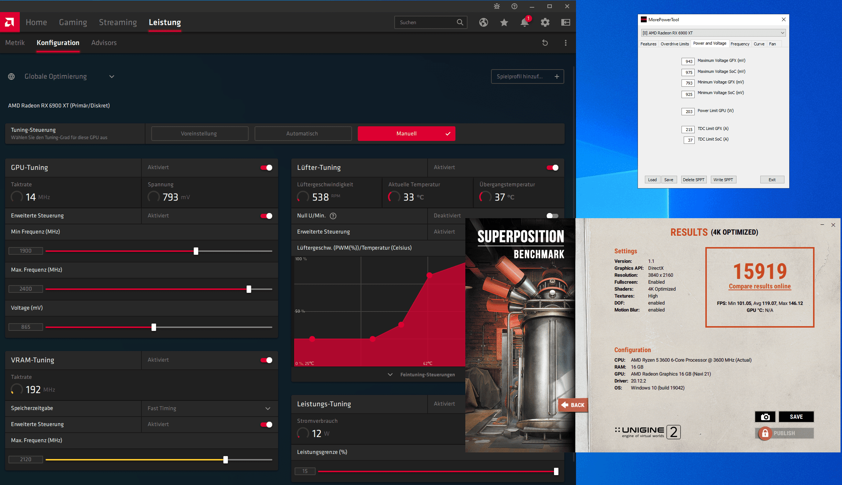Open MorePowerTool Overdrive Limits tab

tap(675, 44)
